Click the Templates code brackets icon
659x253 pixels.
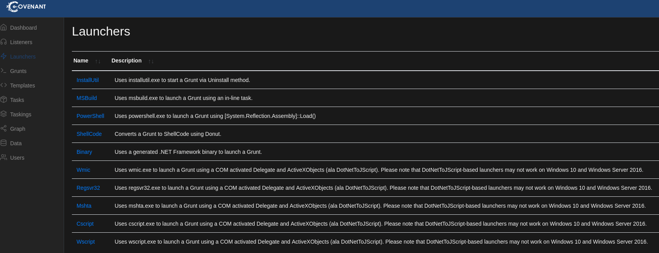pyautogui.click(x=4, y=85)
